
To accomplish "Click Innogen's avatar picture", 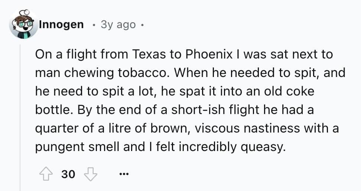I will coord(23,25).
